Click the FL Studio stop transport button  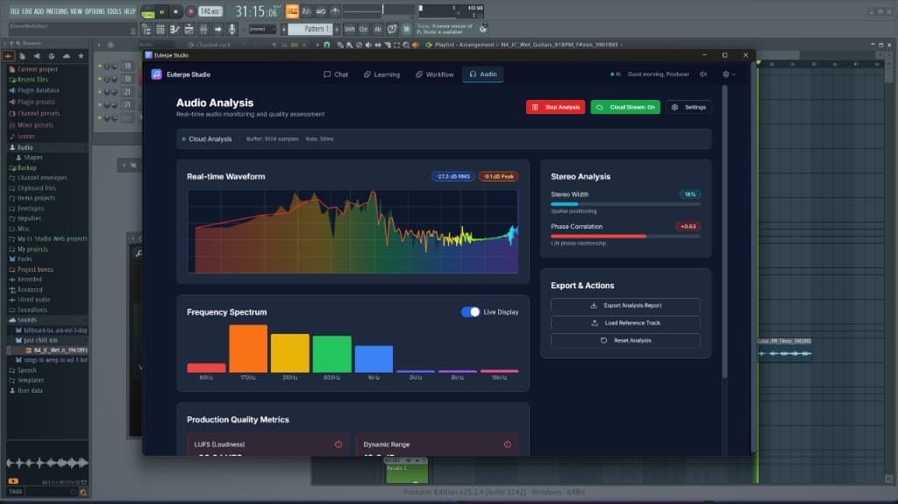175,11
